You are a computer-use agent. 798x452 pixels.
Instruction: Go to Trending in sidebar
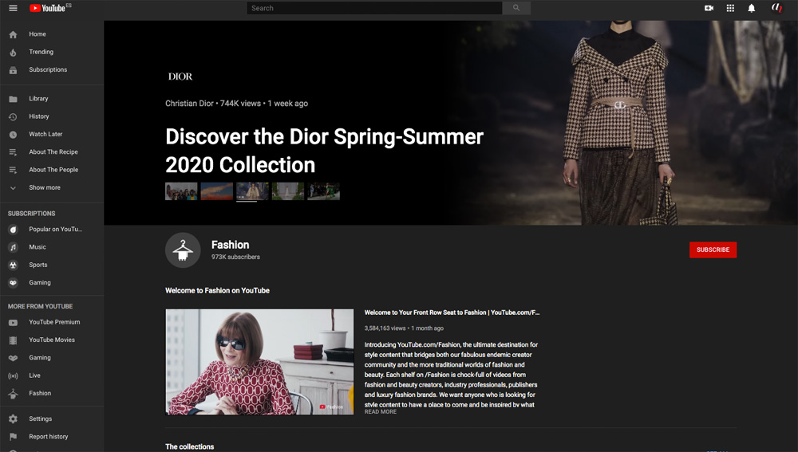tap(41, 52)
